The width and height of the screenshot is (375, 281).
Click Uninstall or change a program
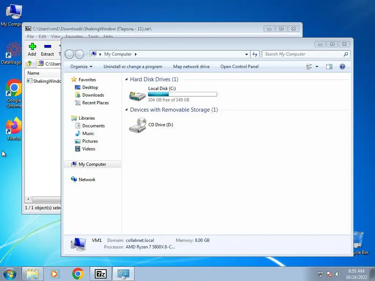[133, 67]
